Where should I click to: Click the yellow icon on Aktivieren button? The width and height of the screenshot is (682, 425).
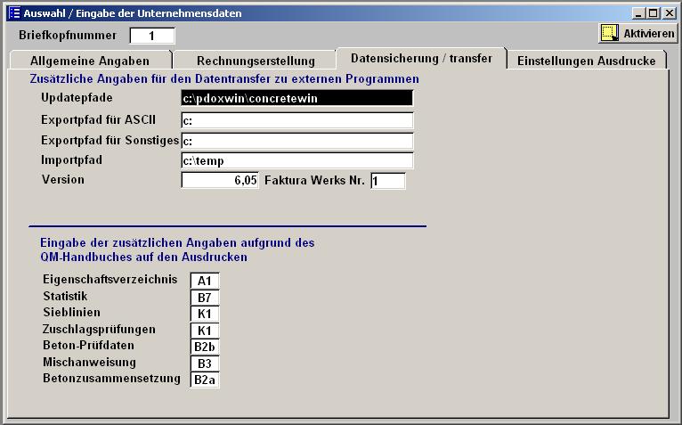(610, 33)
